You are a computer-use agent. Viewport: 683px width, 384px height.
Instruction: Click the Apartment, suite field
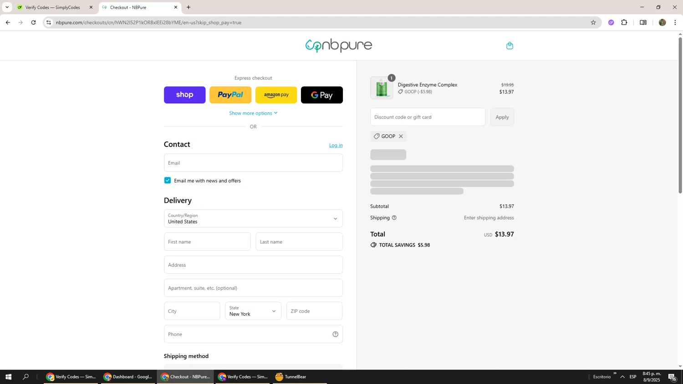(x=253, y=288)
